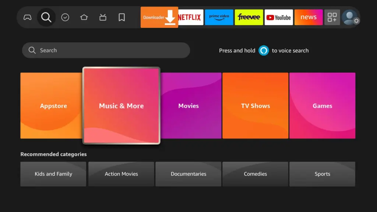Click the Search input field
The image size is (377, 212).
pos(106,50)
